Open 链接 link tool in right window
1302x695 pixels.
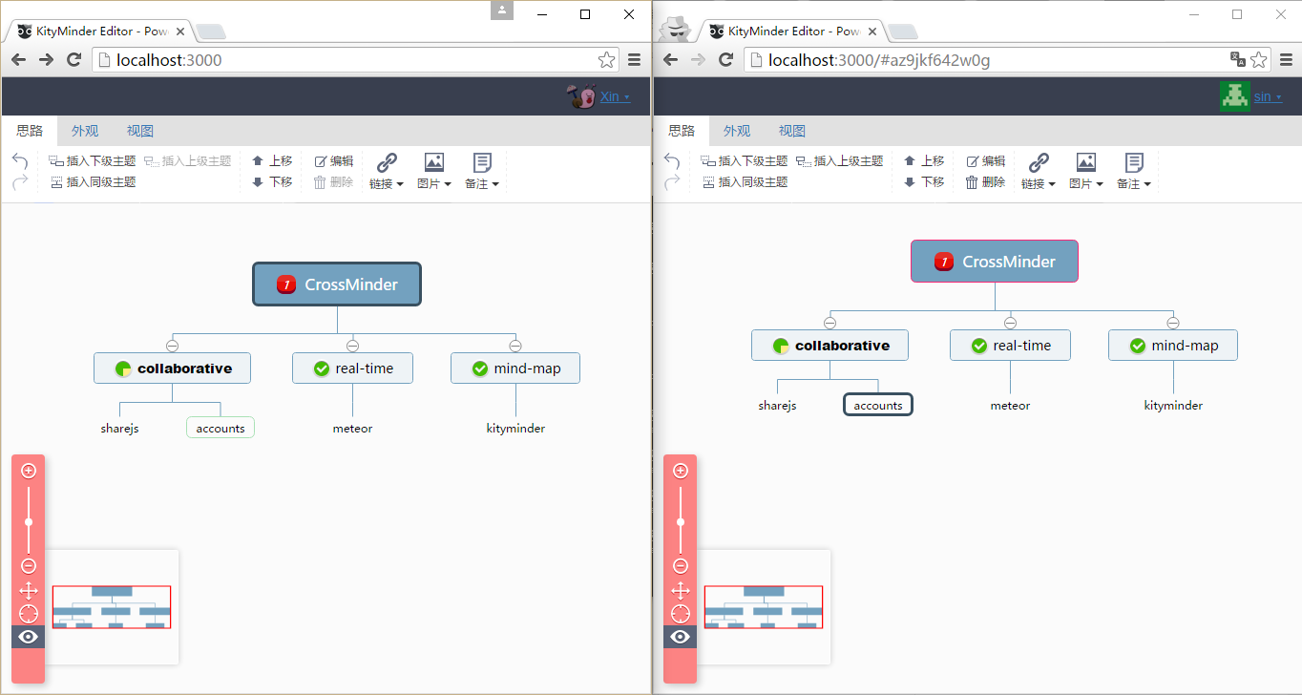tap(1039, 171)
